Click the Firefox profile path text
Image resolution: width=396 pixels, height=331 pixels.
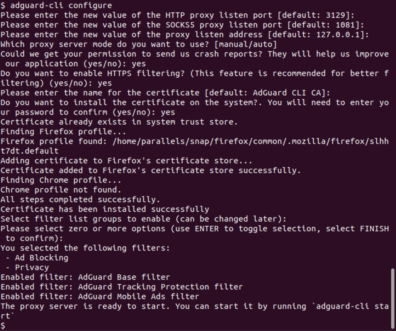point(250,141)
